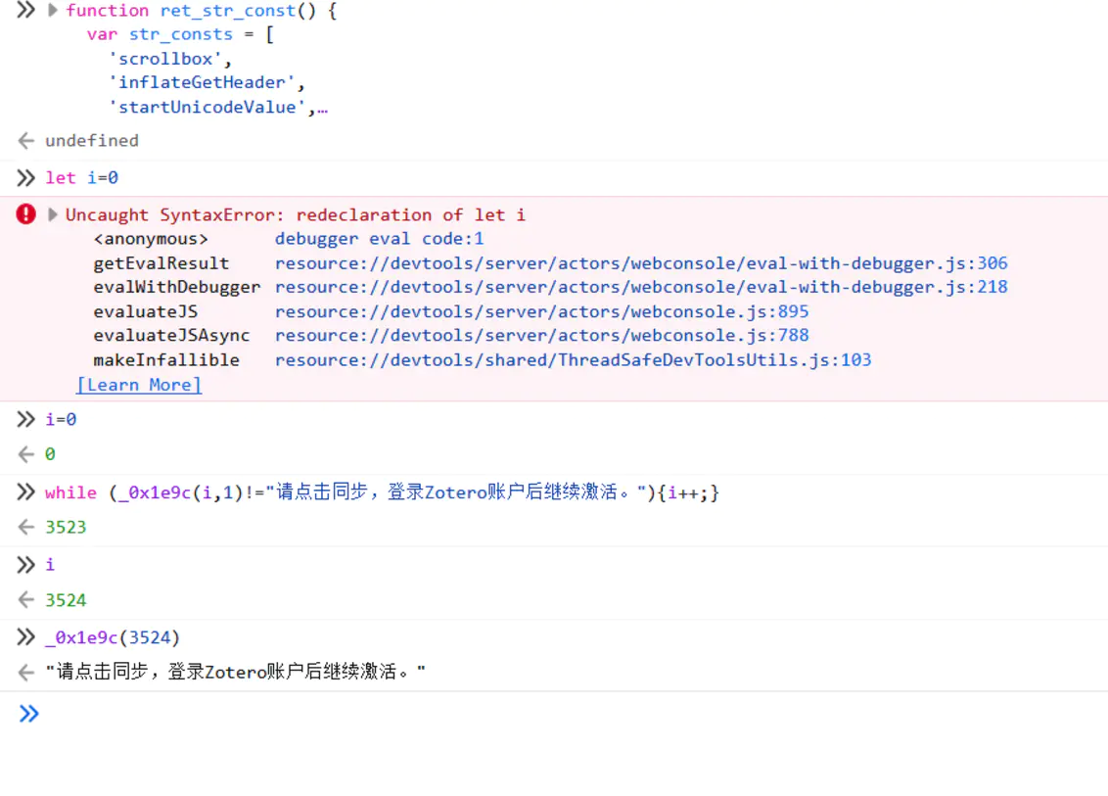The image size is (1108, 796).
Task: Click the input chevron beside the while loop
Action: pyautogui.click(x=25, y=492)
